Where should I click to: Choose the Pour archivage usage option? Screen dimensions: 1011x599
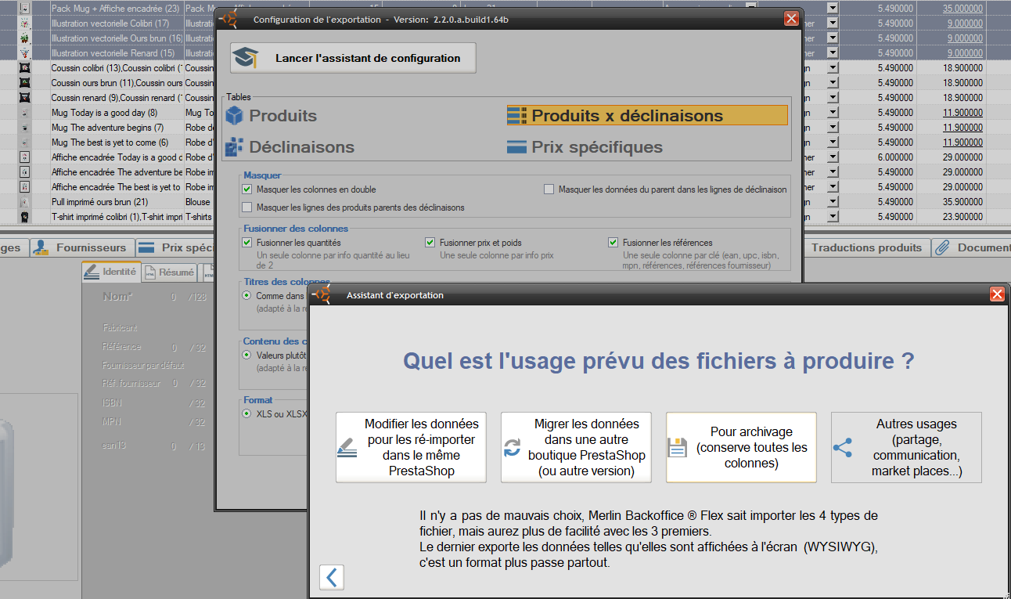[741, 447]
